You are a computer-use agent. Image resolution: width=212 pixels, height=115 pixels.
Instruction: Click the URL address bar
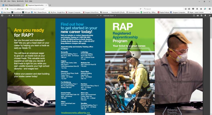(73, 9)
